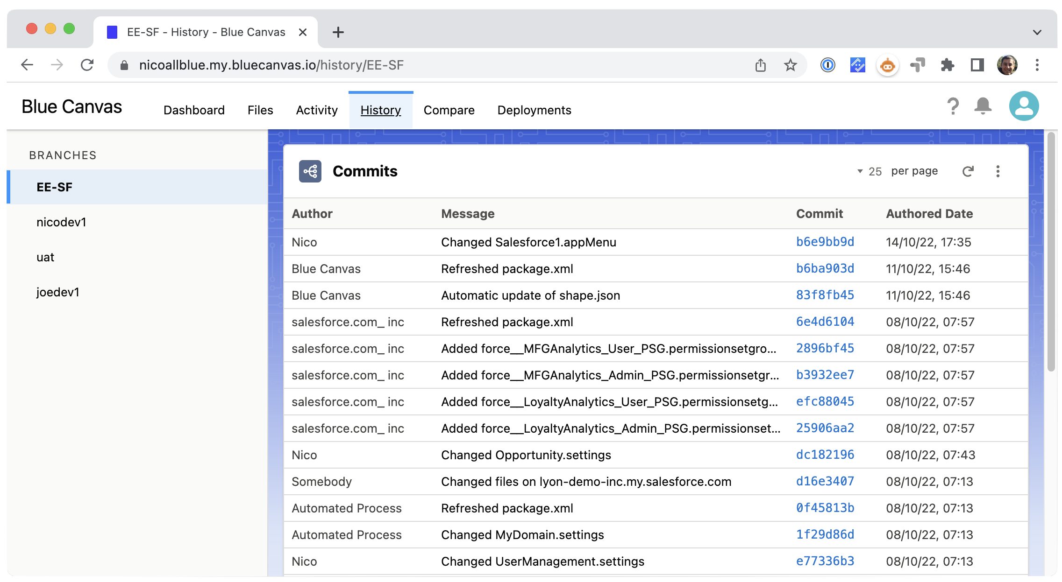
Task: View commit 83f8fb45
Action: (825, 295)
